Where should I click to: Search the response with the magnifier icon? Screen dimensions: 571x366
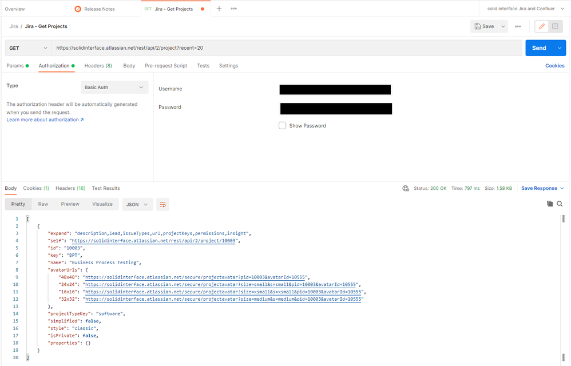560,204
